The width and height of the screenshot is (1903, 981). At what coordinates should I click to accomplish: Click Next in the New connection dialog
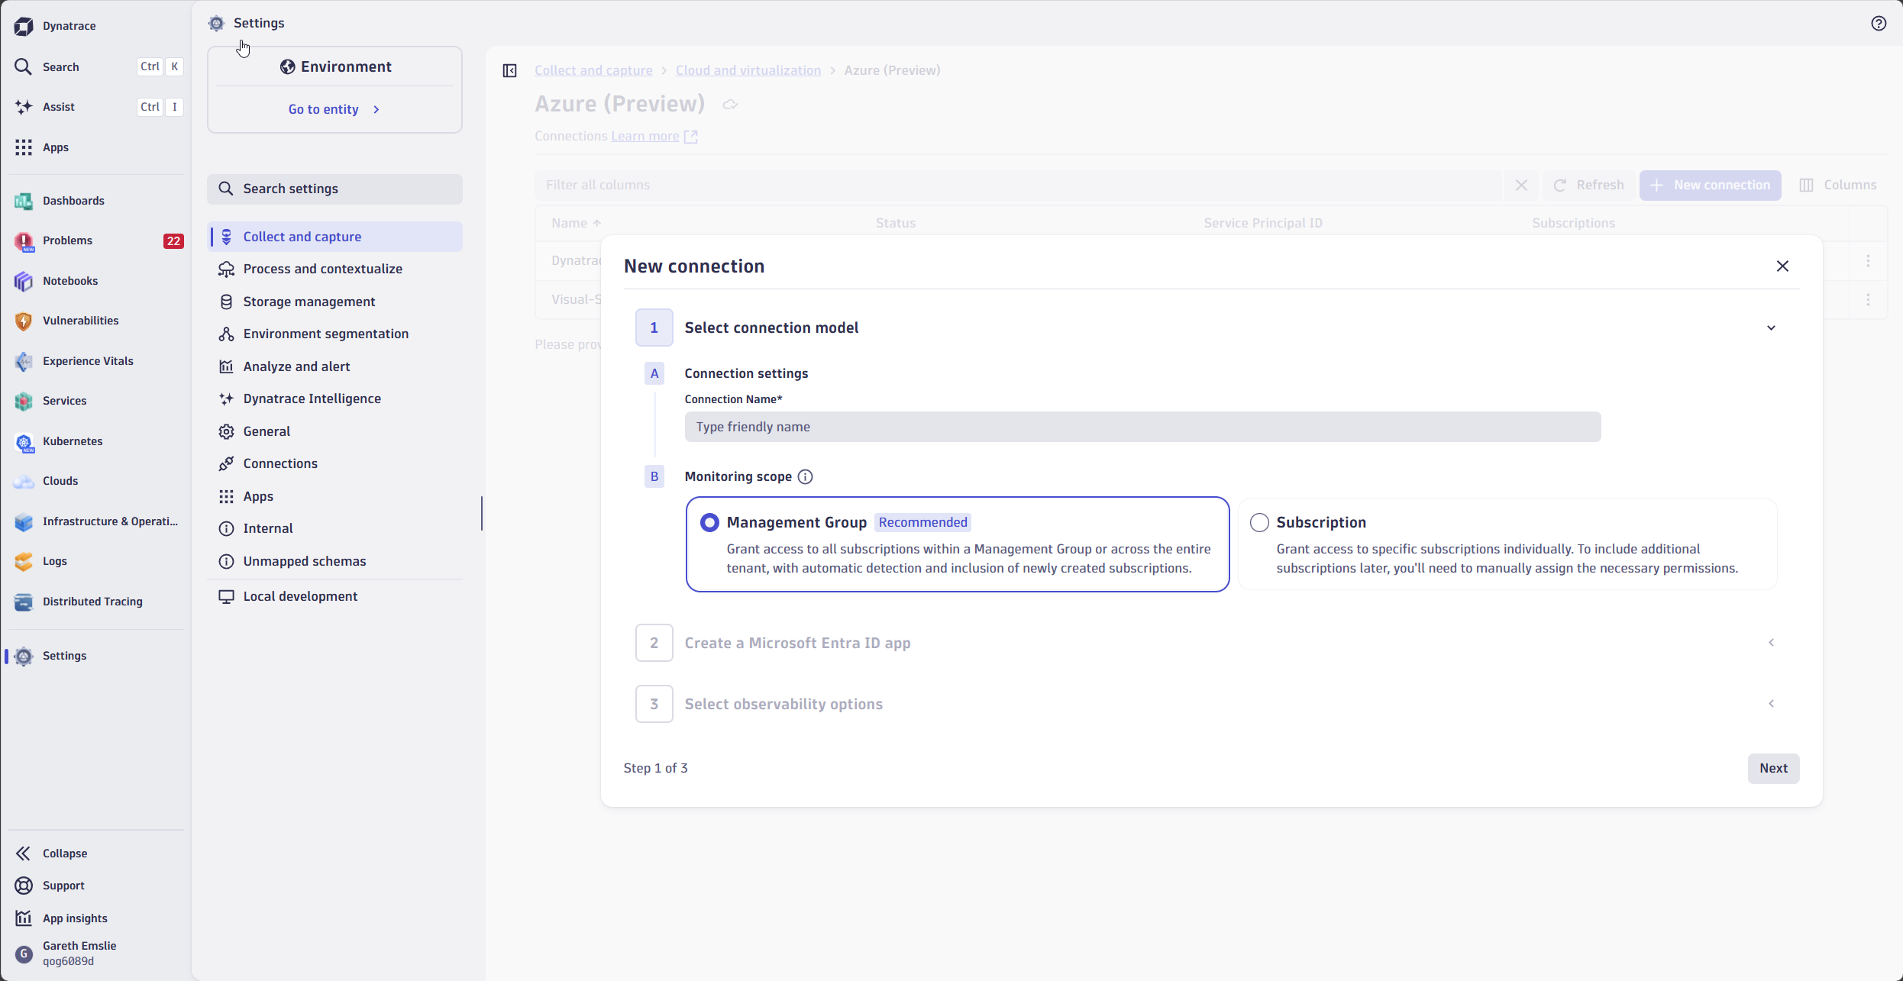(x=1773, y=769)
